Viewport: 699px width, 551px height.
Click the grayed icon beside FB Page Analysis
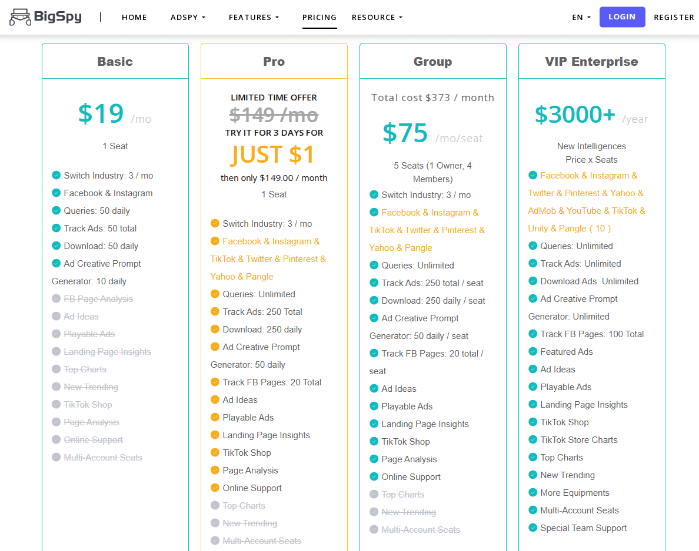(56, 298)
